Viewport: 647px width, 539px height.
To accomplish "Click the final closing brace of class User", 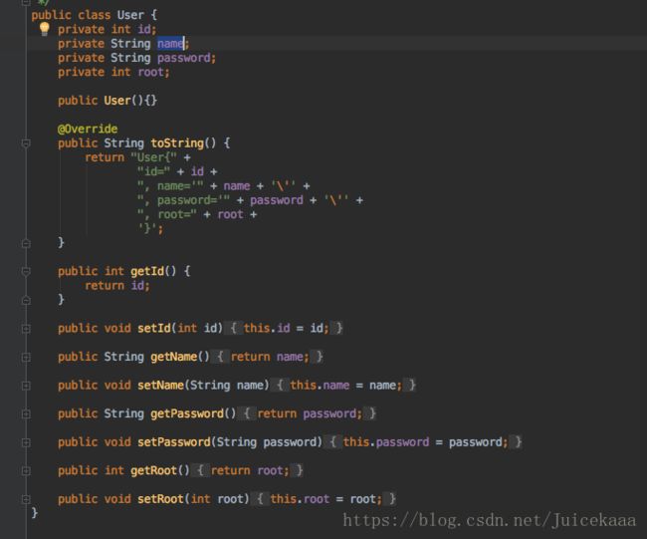I will point(35,513).
